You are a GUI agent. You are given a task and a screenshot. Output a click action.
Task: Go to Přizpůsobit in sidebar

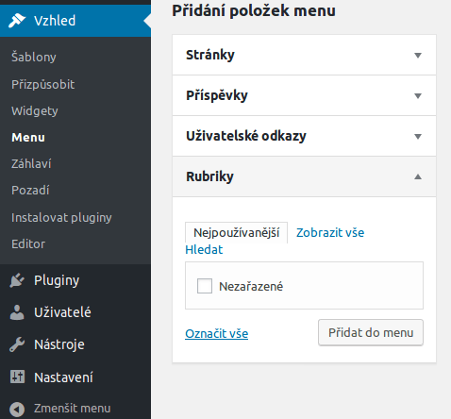pos(42,84)
